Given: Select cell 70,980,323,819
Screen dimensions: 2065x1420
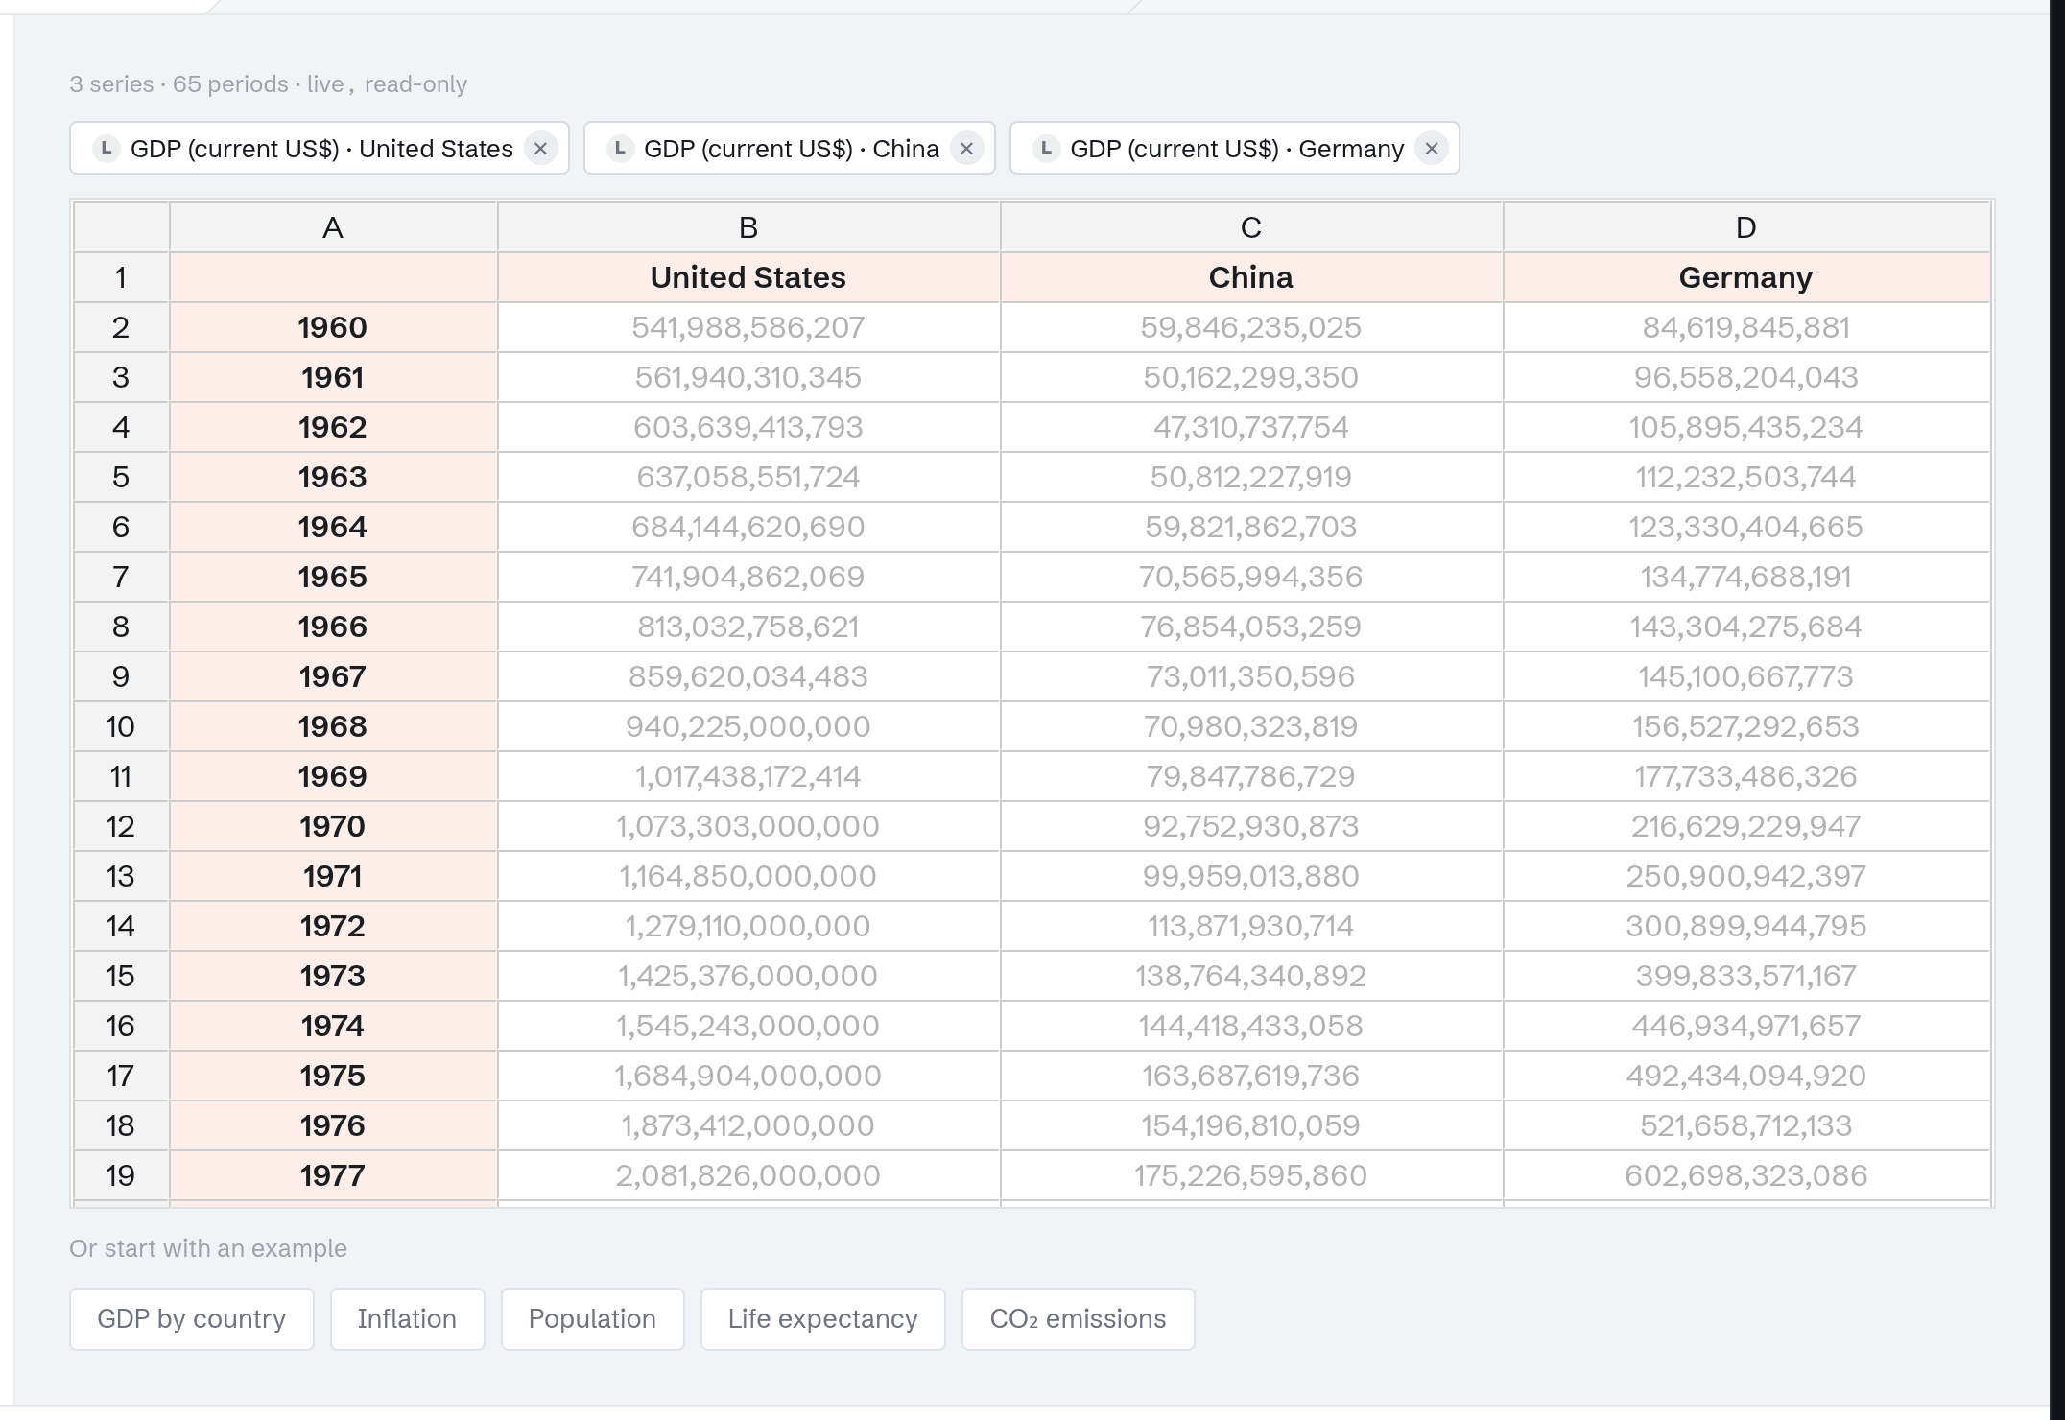Looking at the screenshot, I should pos(1251,726).
